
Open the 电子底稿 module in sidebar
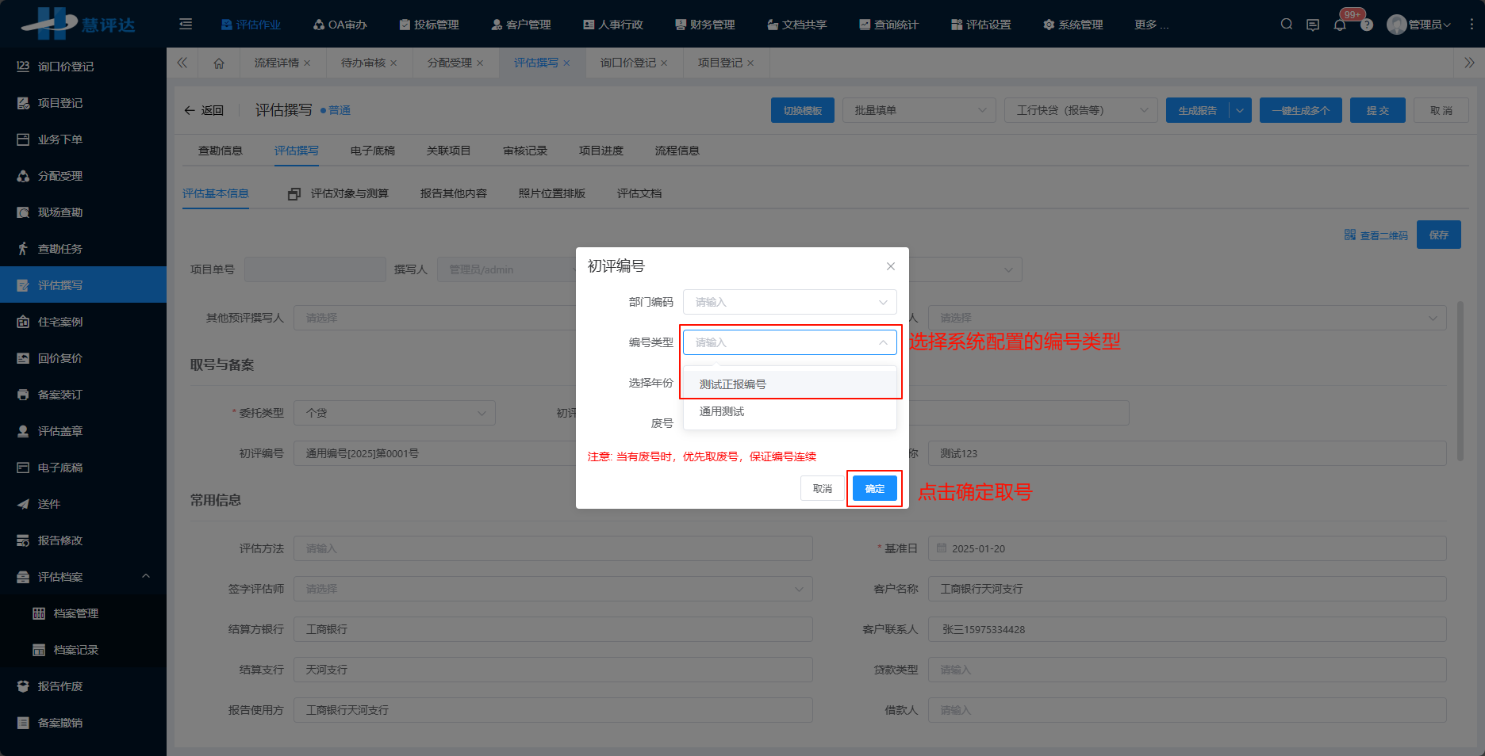pos(24,467)
